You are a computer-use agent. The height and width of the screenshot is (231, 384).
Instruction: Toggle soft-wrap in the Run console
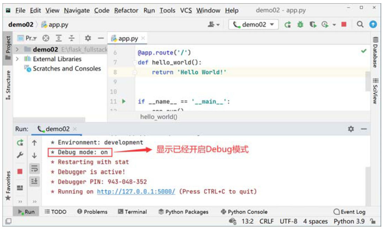34,169
